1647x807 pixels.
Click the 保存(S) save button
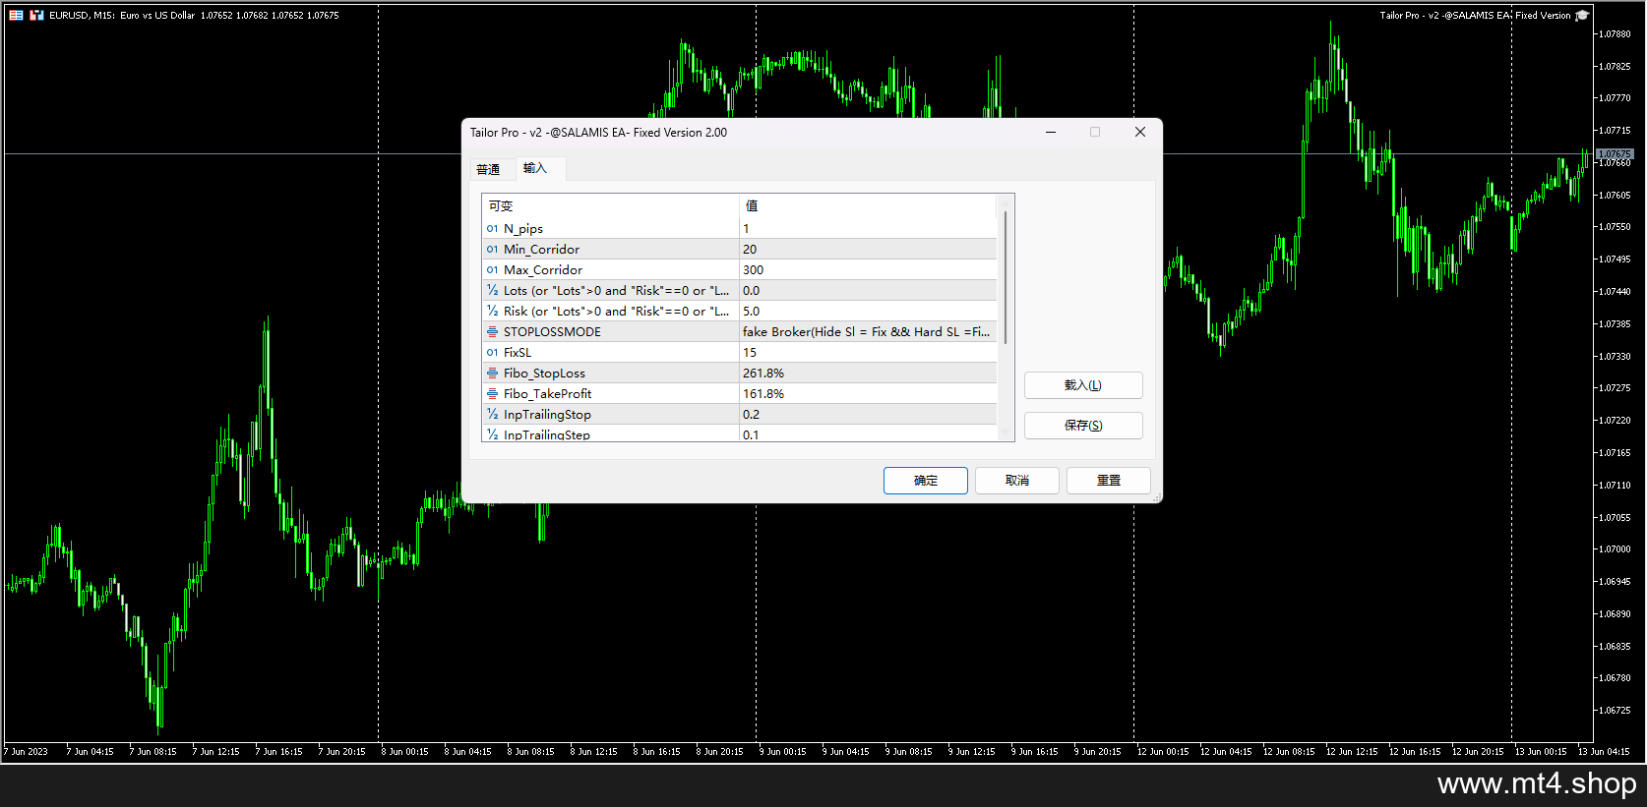click(x=1083, y=426)
